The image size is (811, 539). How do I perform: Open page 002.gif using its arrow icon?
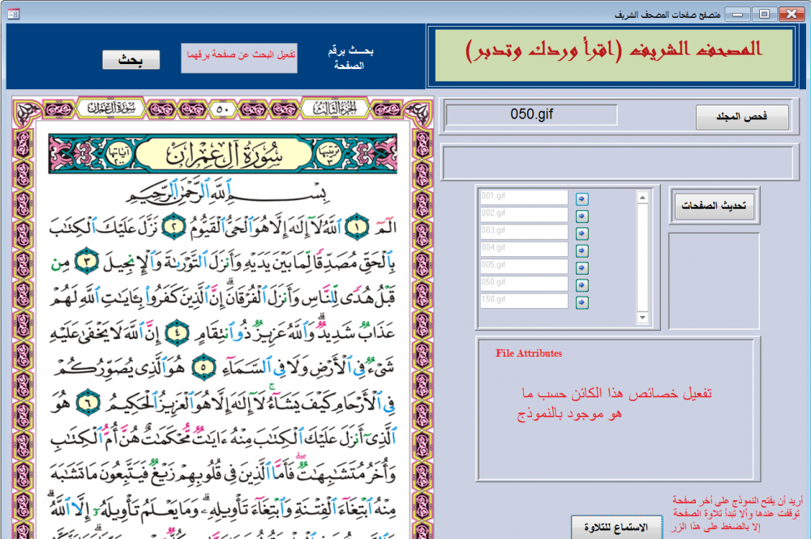pyautogui.click(x=581, y=216)
